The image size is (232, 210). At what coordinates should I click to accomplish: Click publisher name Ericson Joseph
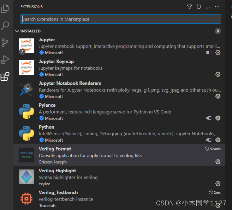pos(53,162)
